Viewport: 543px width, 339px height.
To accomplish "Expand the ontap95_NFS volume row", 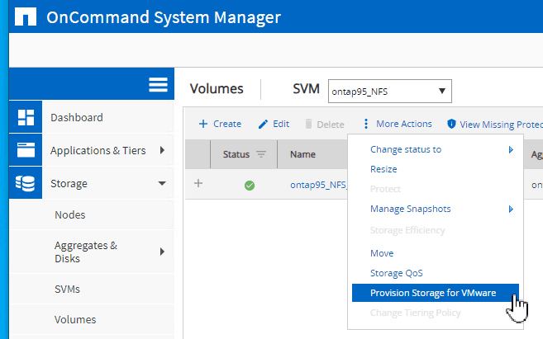I will click(x=198, y=183).
